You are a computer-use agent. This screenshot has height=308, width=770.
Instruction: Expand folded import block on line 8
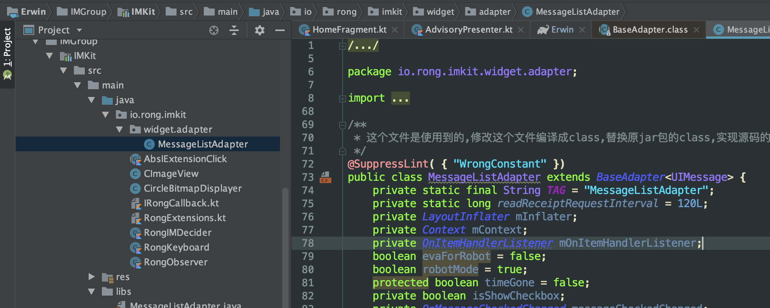(342, 99)
